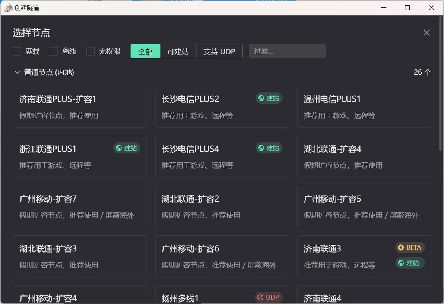The image size is (444, 304).
Task: Select node 长沙电信PLUS2
Action: (x=222, y=107)
